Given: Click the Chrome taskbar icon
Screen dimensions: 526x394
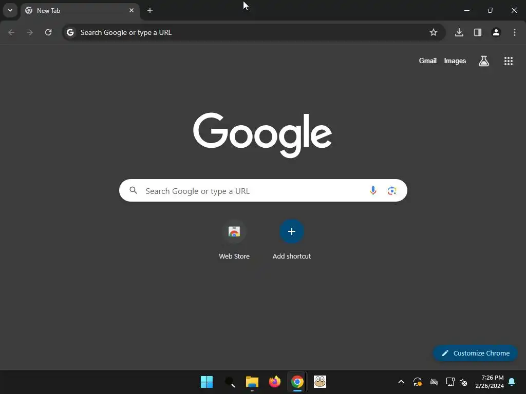Looking at the screenshot, I should pyautogui.click(x=297, y=382).
